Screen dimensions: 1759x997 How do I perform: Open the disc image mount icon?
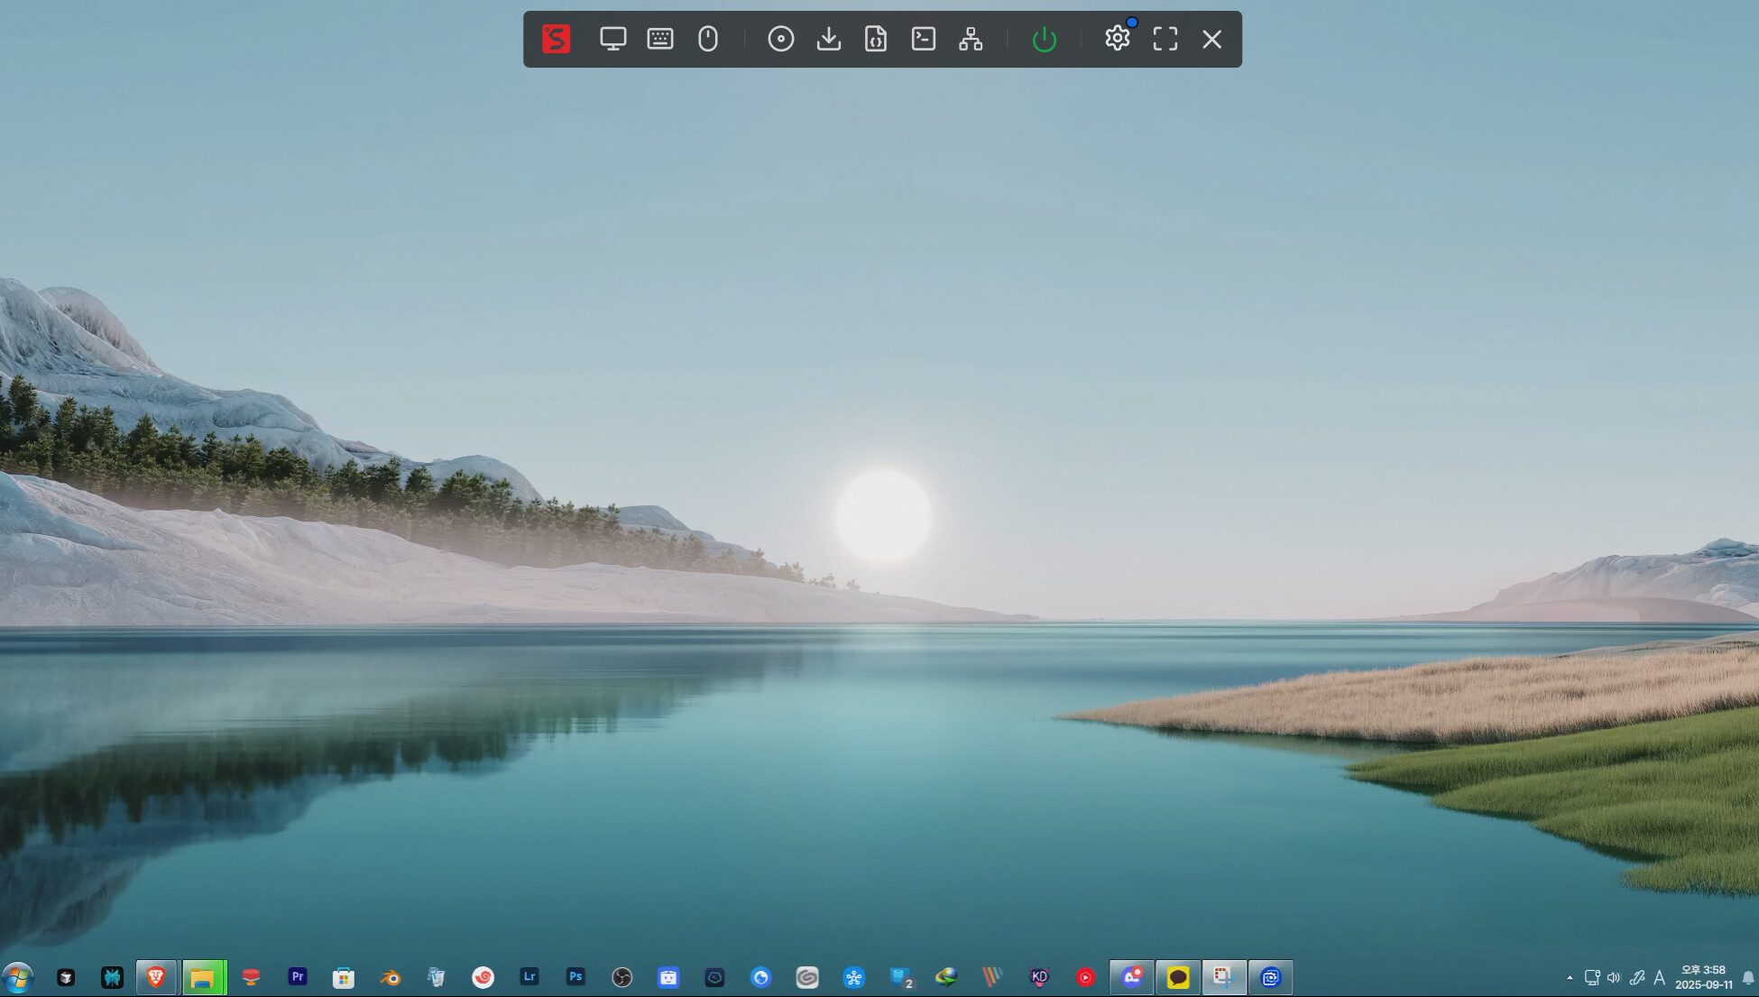coord(781,39)
